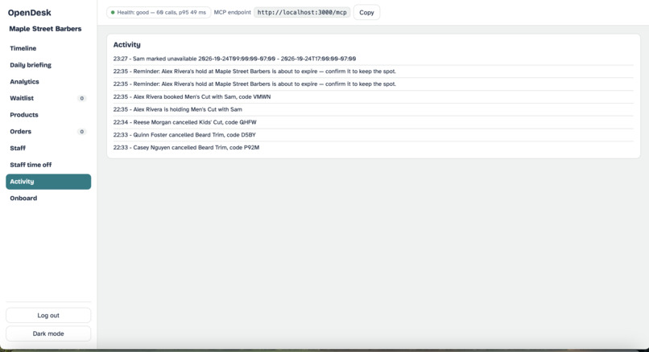The image size is (649, 352).
Task: Click the MCP endpoint label
Action: (232, 12)
